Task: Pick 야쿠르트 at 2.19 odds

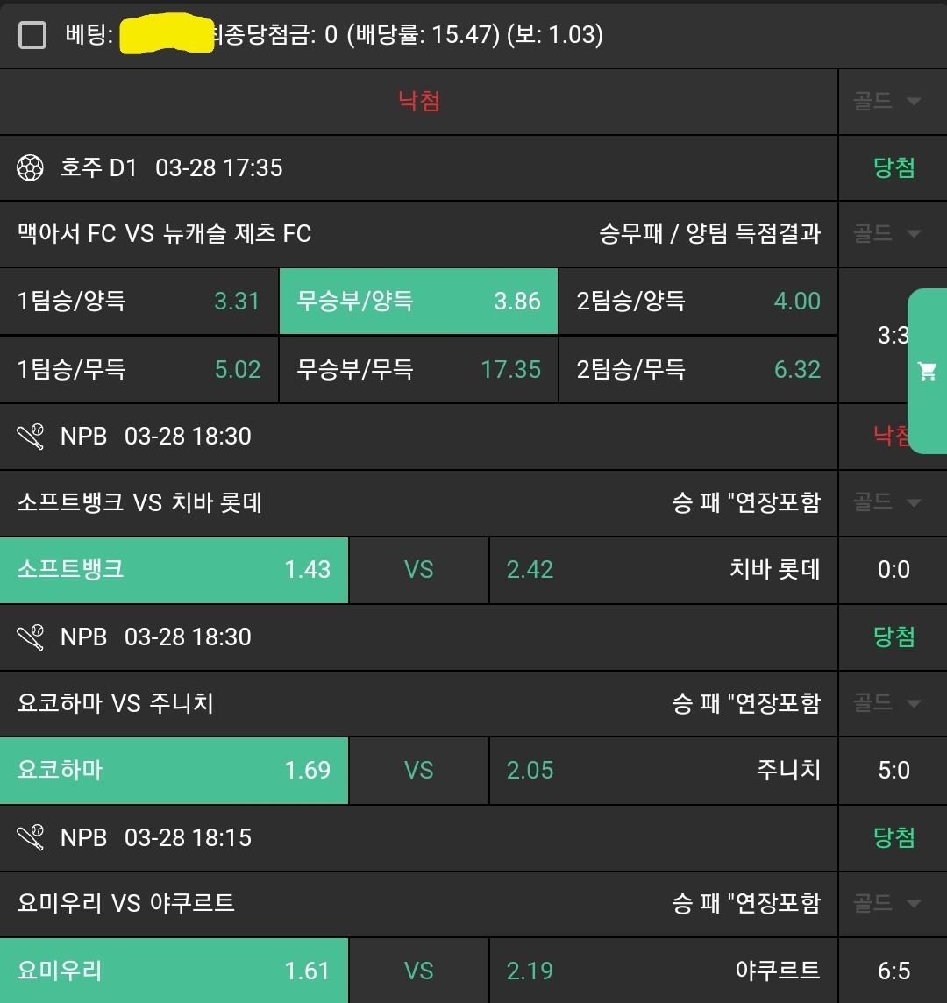Action: pyautogui.click(x=663, y=971)
